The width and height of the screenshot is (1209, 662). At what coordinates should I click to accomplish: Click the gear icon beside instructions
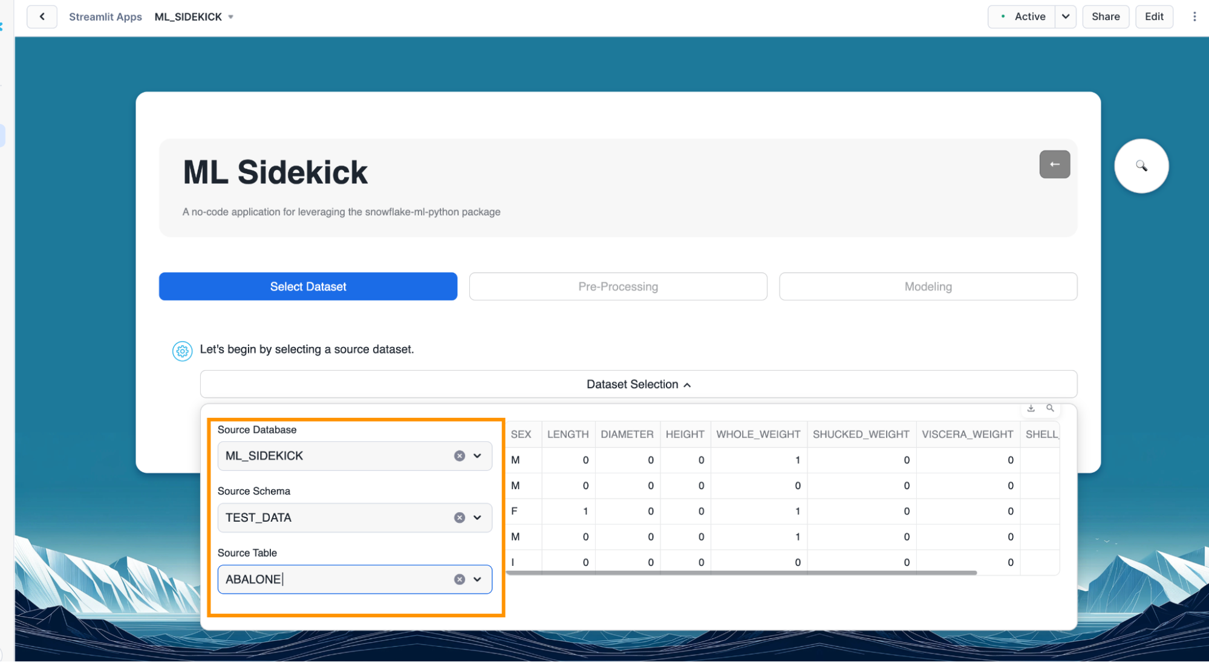[182, 351]
